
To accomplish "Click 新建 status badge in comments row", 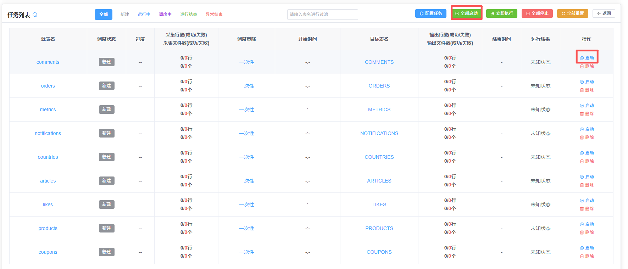I will tap(107, 62).
